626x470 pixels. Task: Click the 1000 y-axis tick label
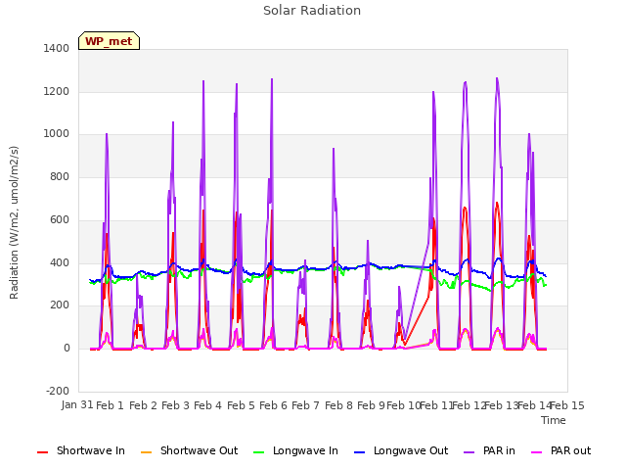pyautogui.click(x=57, y=134)
